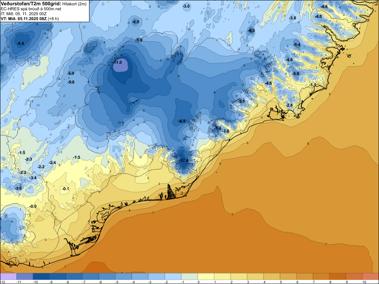Click the salmon 10 legend color swatch
This screenshot has height=284, width=379.
(371, 276)
